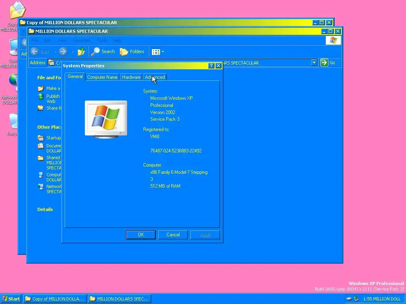Open the Help menu
The width and height of the screenshot is (406, 304).
(117, 40)
